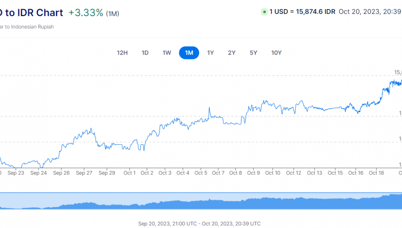Image resolution: width=402 pixels, height=228 pixels.
Task: Click the Sep 27 x-axis date label
Action: pyautogui.click(x=84, y=173)
